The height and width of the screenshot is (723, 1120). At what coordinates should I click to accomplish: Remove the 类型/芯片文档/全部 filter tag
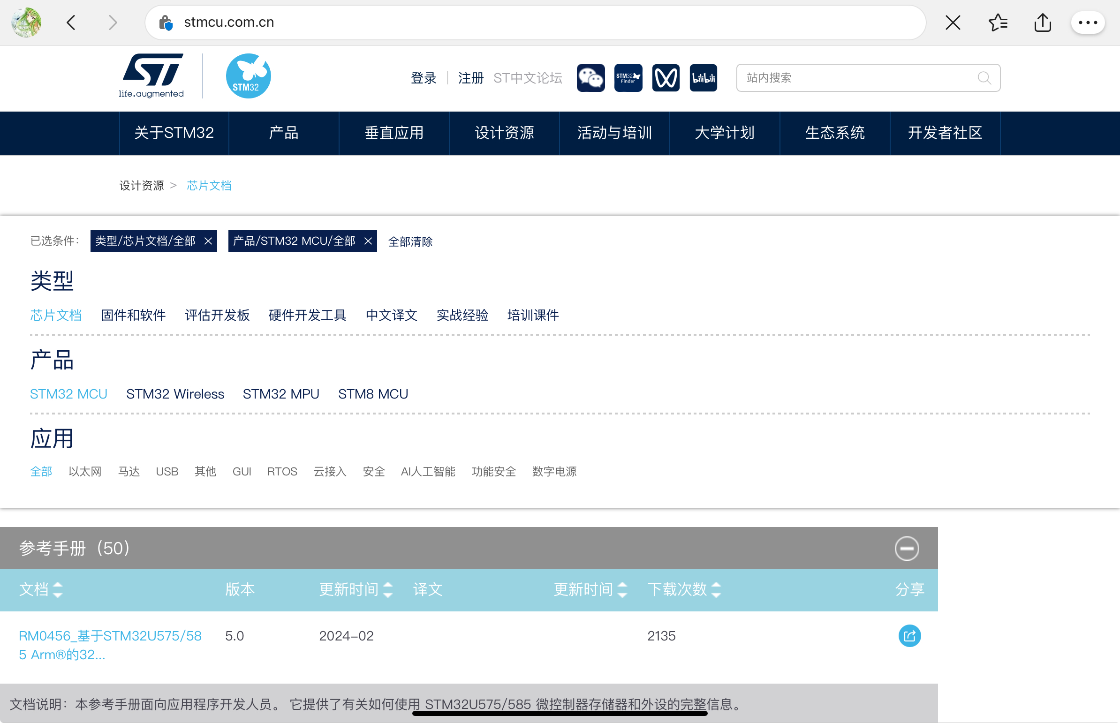208,241
